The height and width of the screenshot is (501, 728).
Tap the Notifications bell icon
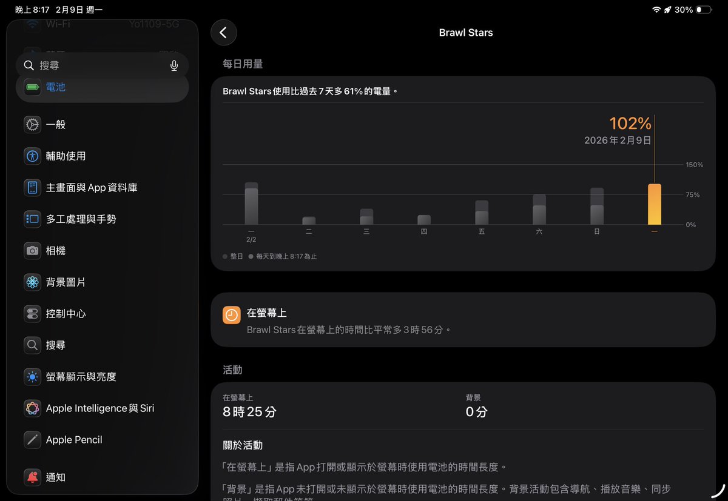pos(32,477)
